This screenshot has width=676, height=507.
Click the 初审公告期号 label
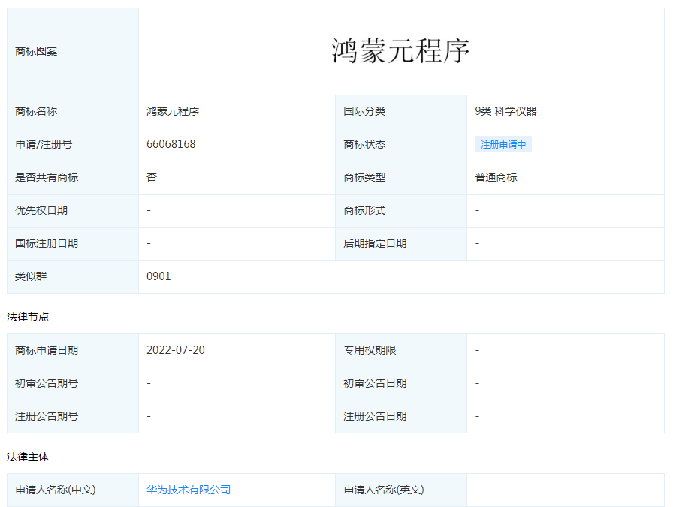(47, 383)
